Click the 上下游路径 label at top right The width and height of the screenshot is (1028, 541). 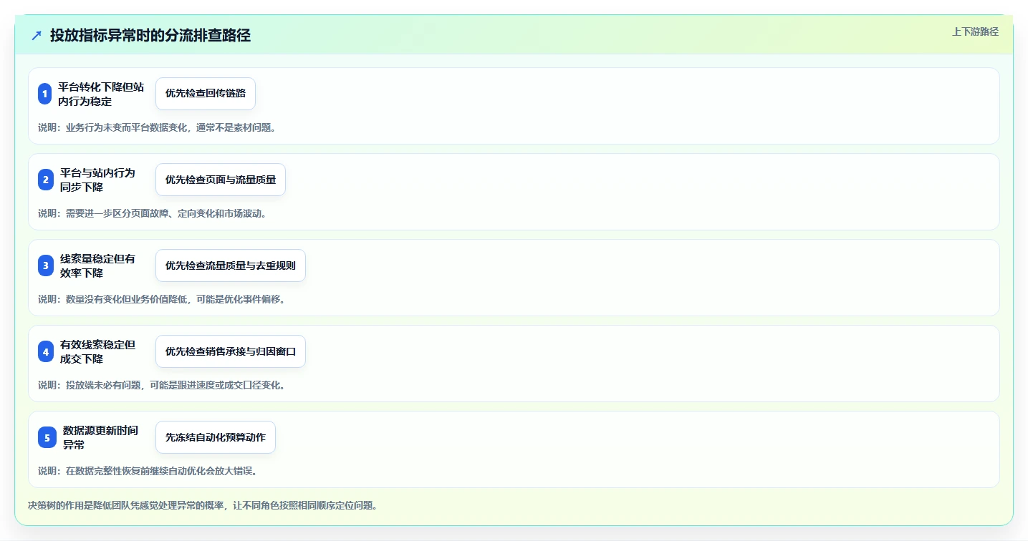(975, 31)
